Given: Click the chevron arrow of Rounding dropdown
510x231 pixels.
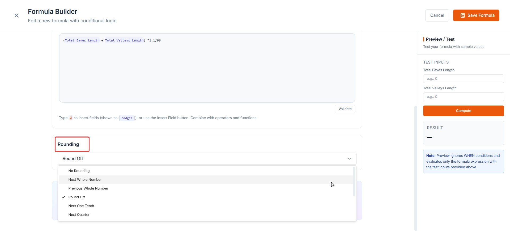Looking at the screenshot, I should (349, 159).
